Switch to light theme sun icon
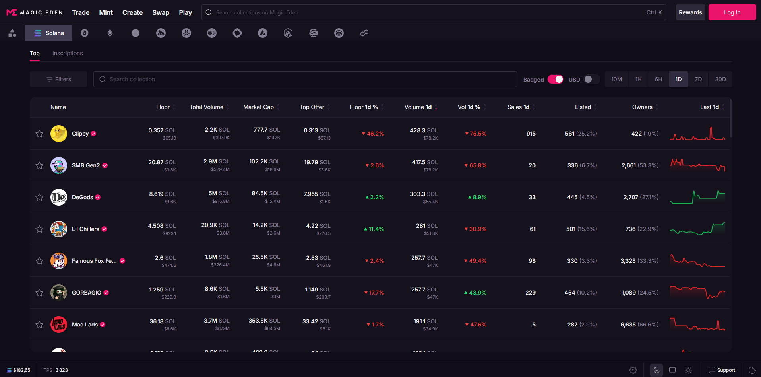Image resolution: width=761 pixels, height=377 pixels. pyautogui.click(x=688, y=370)
